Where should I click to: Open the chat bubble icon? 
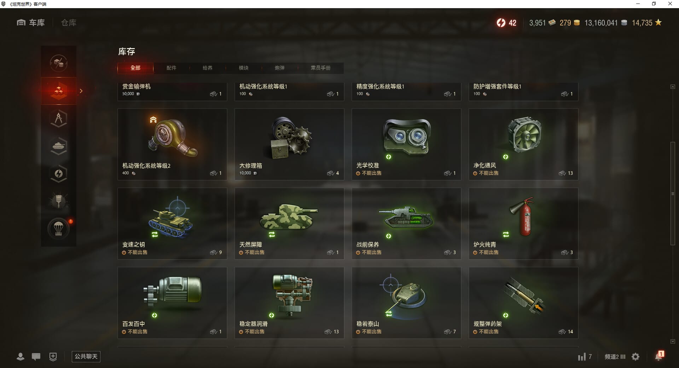click(x=36, y=357)
